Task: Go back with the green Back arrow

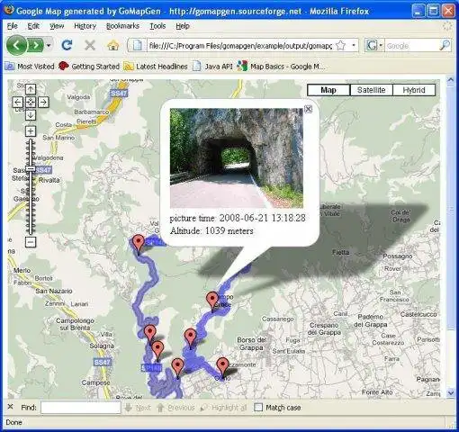Action: pos(16,46)
